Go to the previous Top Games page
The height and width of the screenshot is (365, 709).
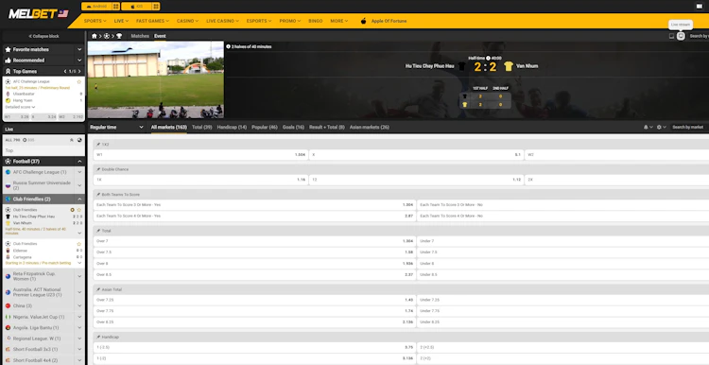pos(65,72)
